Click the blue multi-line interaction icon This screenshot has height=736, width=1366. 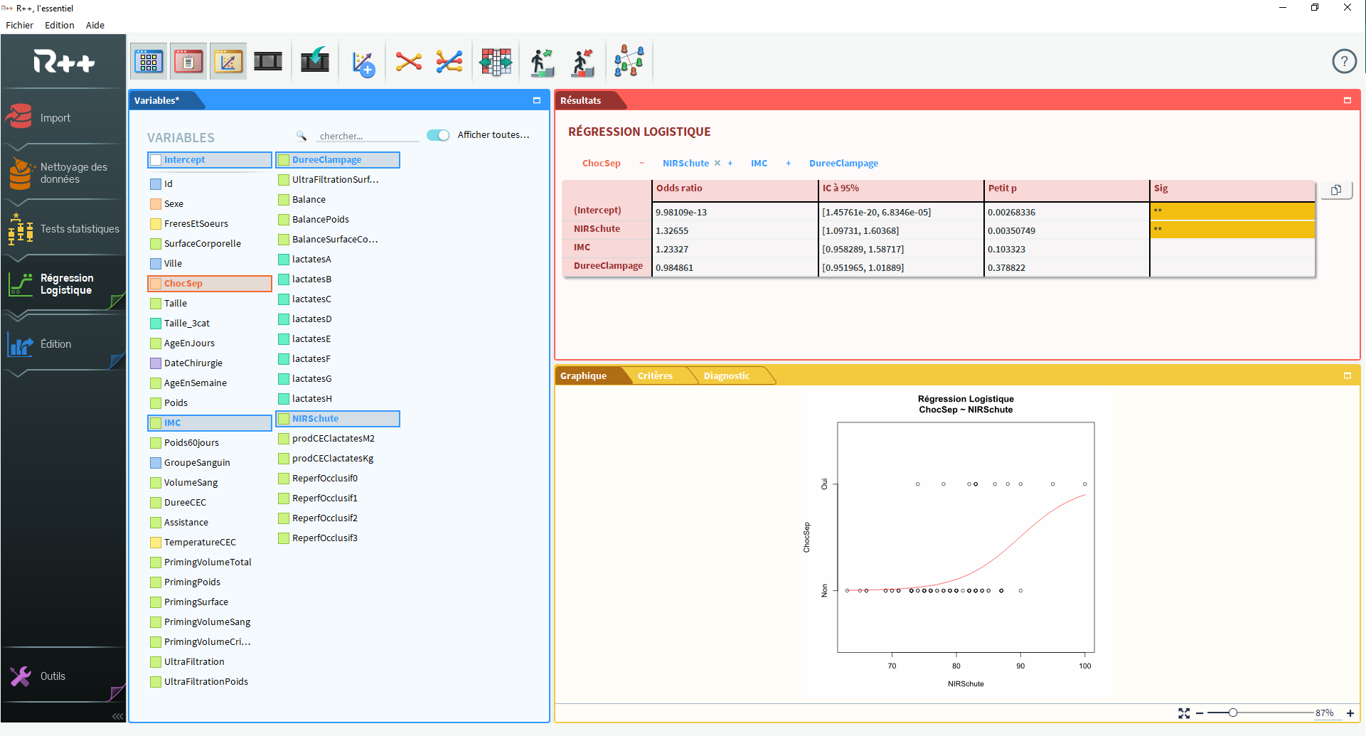[x=449, y=62]
